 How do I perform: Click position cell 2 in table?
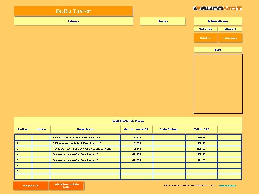point(23,143)
